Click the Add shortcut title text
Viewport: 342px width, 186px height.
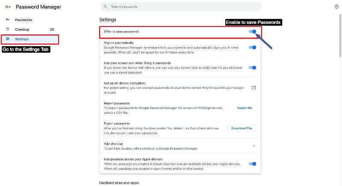[113, 144]
